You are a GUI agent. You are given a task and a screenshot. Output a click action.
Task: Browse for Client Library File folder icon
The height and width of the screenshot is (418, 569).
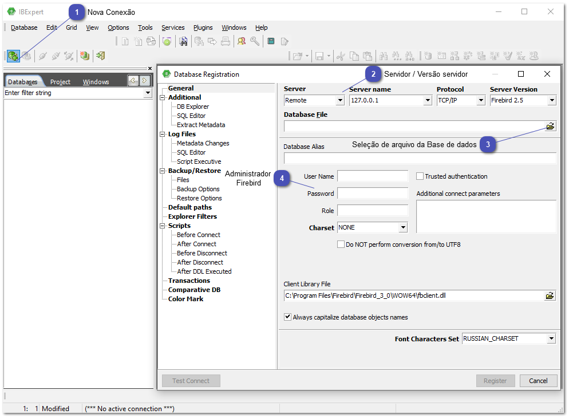[x=550, y=296]
